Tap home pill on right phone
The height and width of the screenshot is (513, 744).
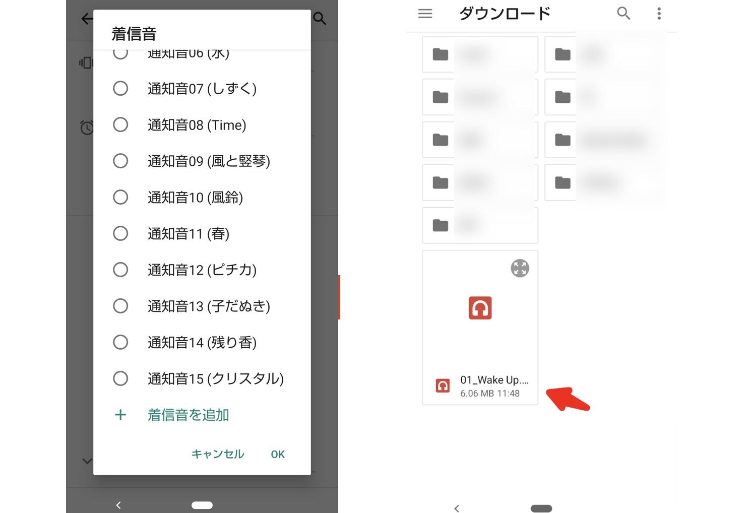(x=541, y=508)
